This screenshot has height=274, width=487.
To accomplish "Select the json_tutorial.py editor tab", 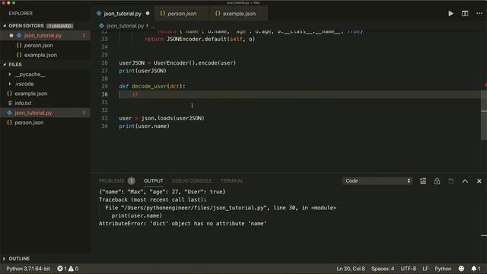I will 123,14.
